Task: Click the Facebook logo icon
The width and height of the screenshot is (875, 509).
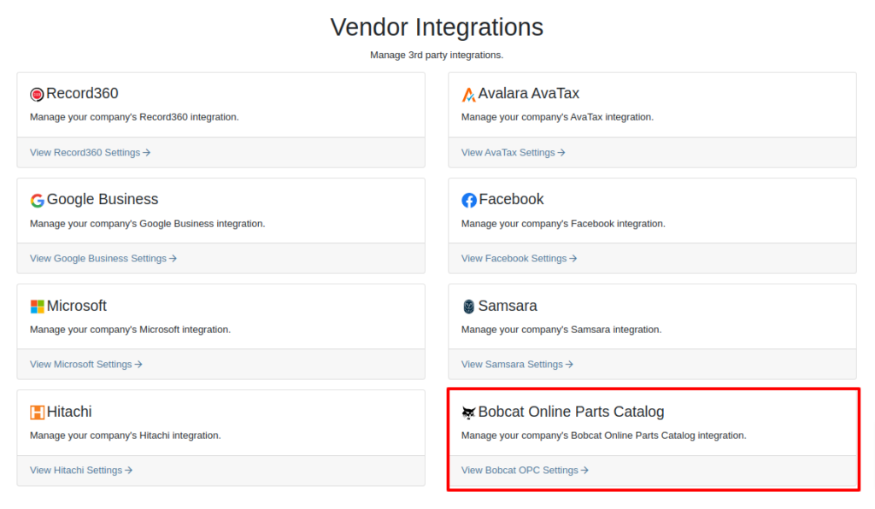Action: pyautogui.click(x=469, y=200)
